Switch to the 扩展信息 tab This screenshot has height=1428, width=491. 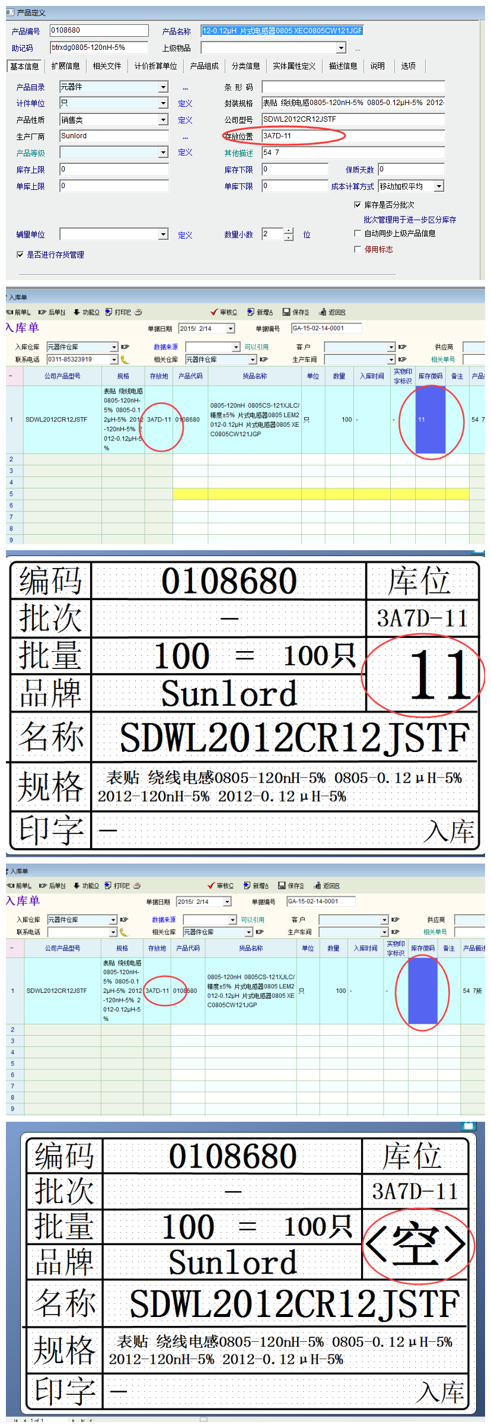(65, 66)
